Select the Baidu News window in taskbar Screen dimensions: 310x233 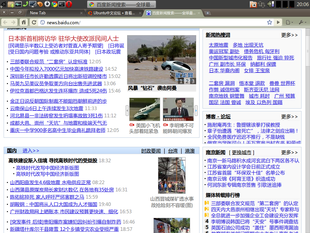click(121, 4)
